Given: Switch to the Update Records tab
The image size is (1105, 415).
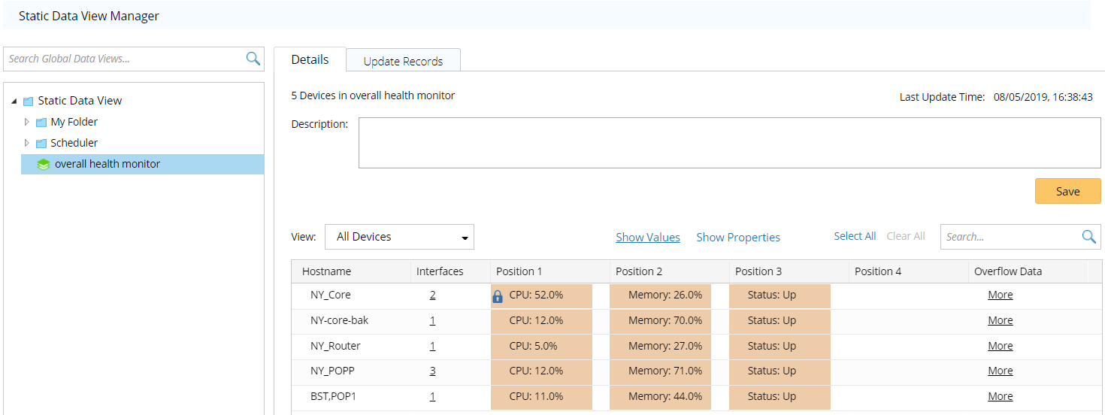Looking at the screenshot, I should click(x=403, y=61).
